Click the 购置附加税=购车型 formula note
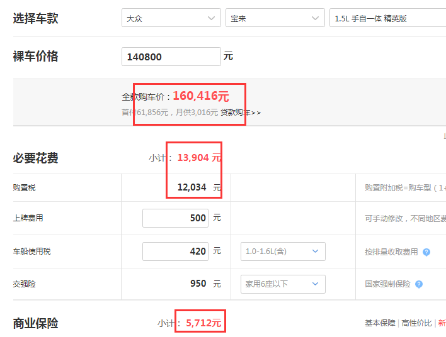The image size is (446, 337). pos(405,188)
